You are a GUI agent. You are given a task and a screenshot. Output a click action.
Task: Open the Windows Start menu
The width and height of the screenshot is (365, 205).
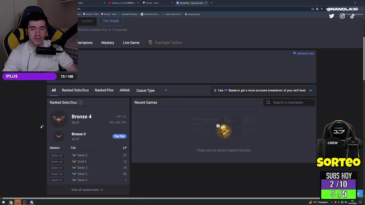[x=3, y=202]
